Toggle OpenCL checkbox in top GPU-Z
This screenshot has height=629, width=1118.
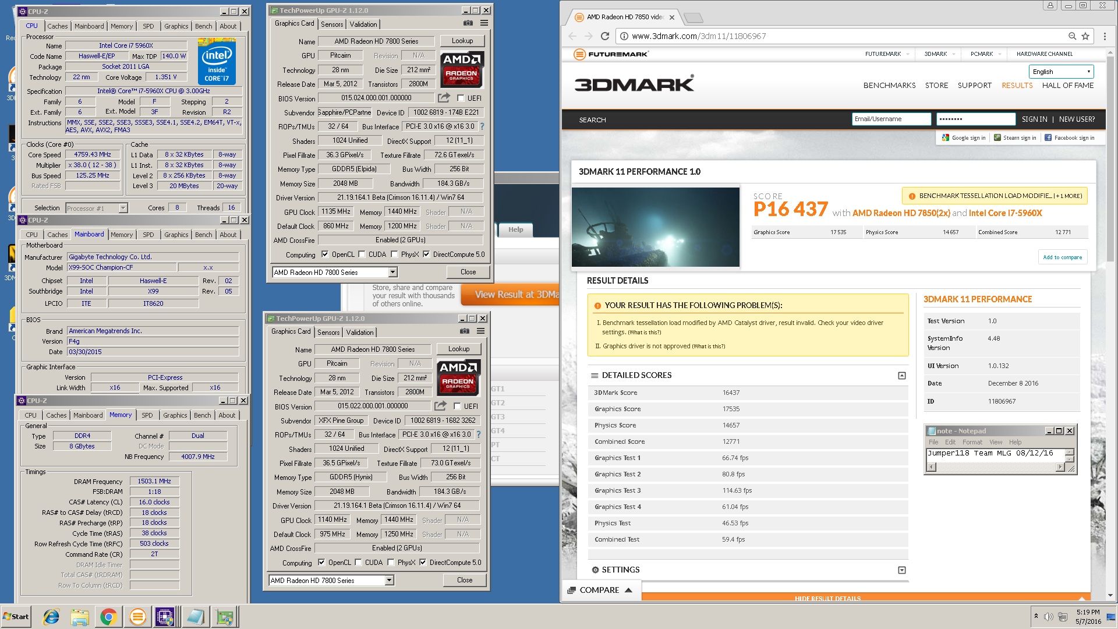click(326, 255)
